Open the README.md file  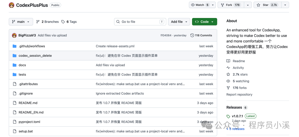[x=28, y=103]
